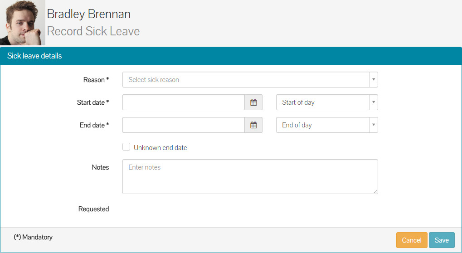
Task: Click into the Enter notes text area
Action: tap(250, 176)
